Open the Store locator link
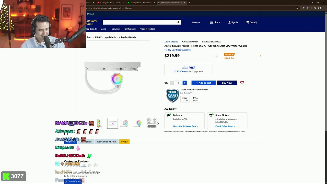The width and height of the screenshot is (327, 184). click(x=215, y=22)
